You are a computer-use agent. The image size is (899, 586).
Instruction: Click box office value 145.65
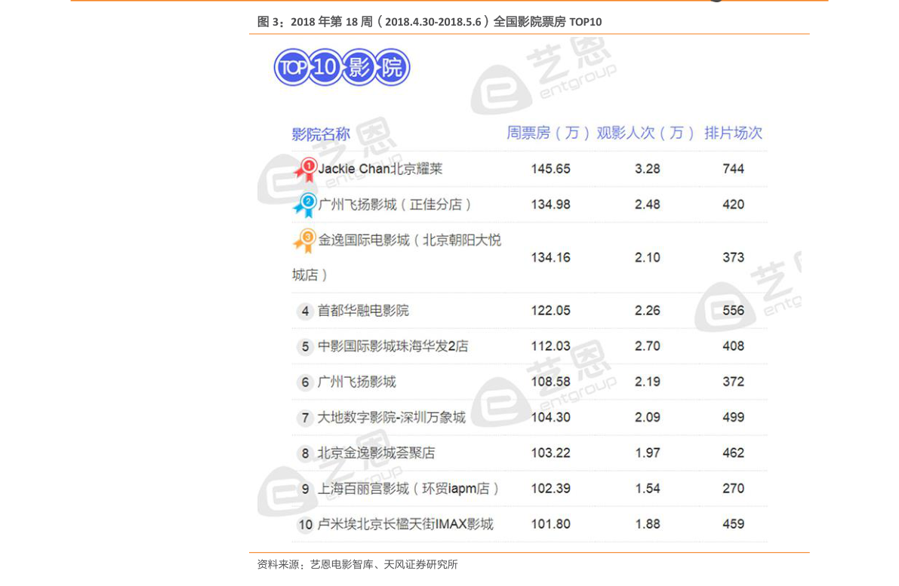pos(550,169)
